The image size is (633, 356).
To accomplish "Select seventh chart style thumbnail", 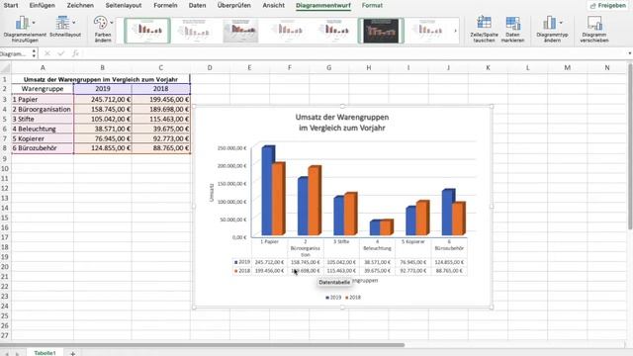I will 428,31.
